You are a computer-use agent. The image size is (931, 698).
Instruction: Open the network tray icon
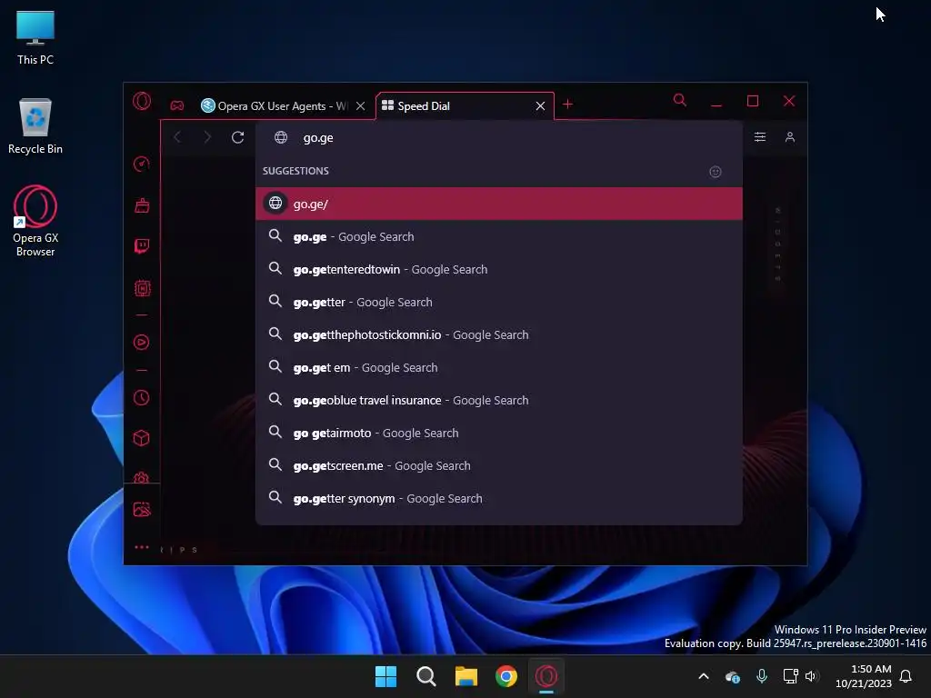(x=790, y=676)
